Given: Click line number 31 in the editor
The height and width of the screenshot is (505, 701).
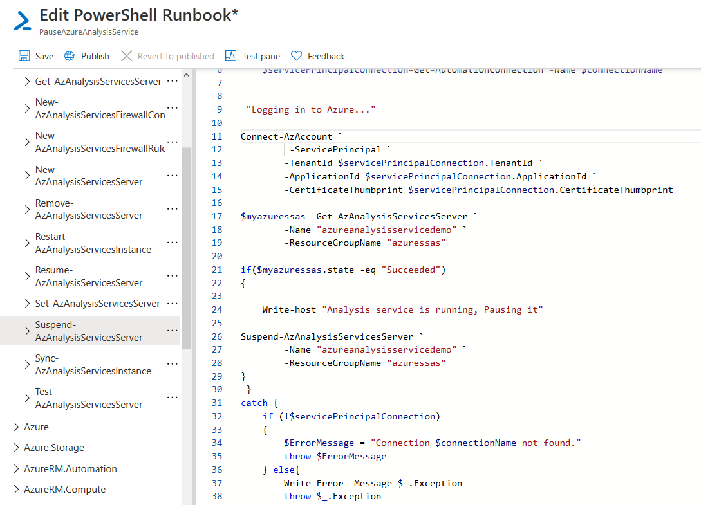Looking at the screenshot, I should tap(217, 403).
